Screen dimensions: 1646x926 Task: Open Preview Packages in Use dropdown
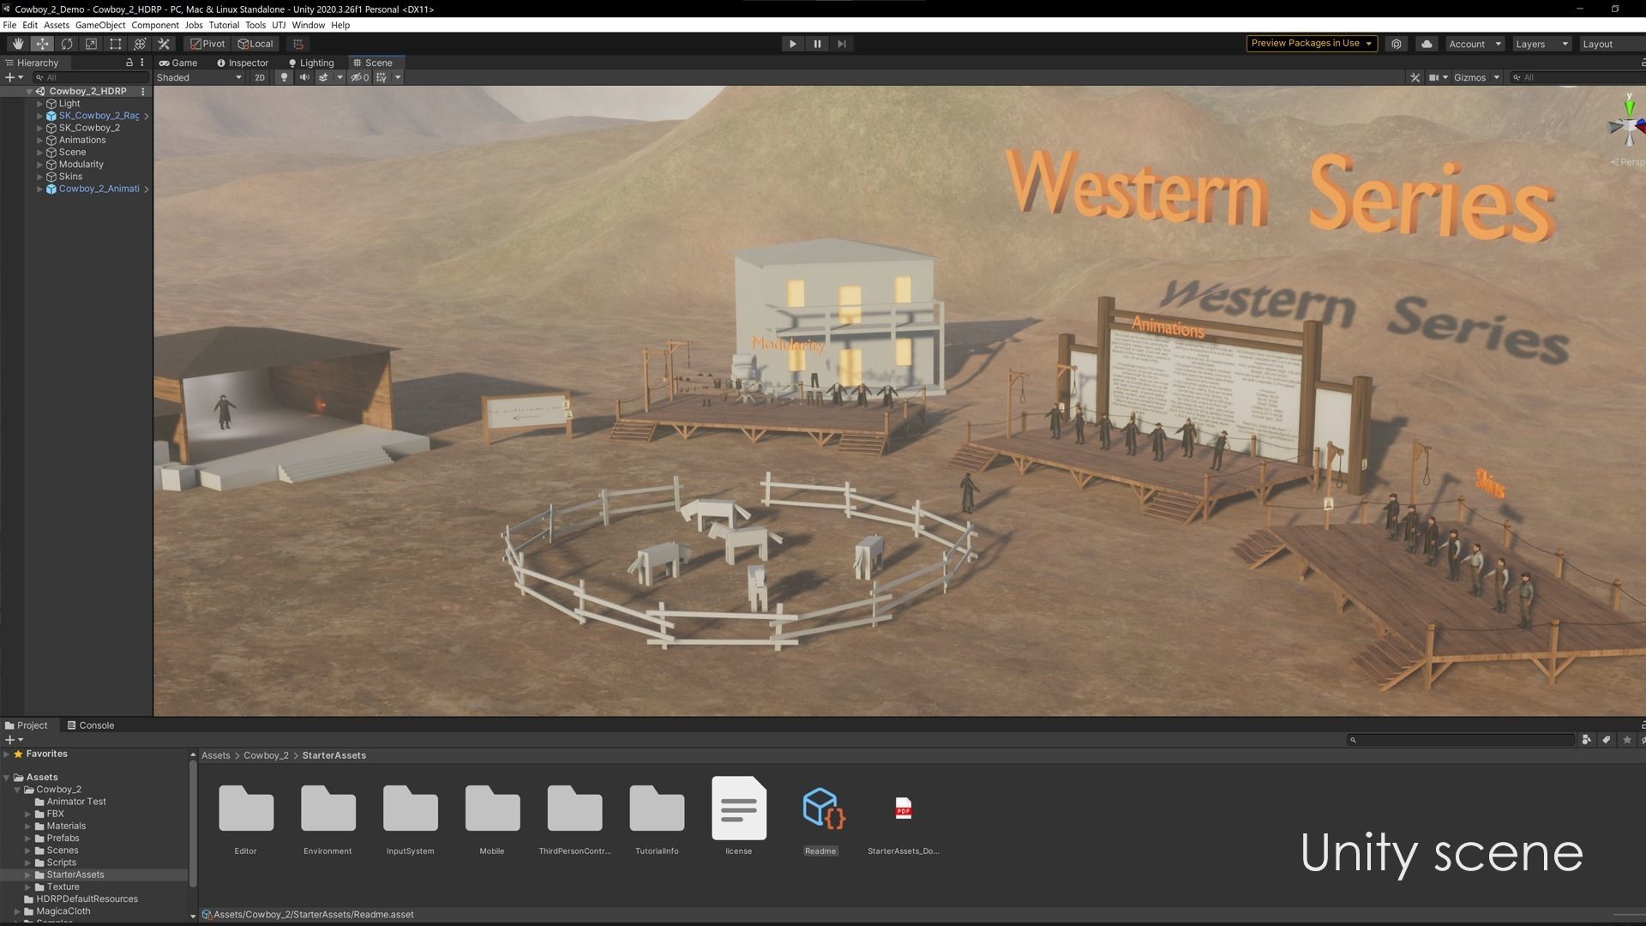click(x=1312, y=44)
